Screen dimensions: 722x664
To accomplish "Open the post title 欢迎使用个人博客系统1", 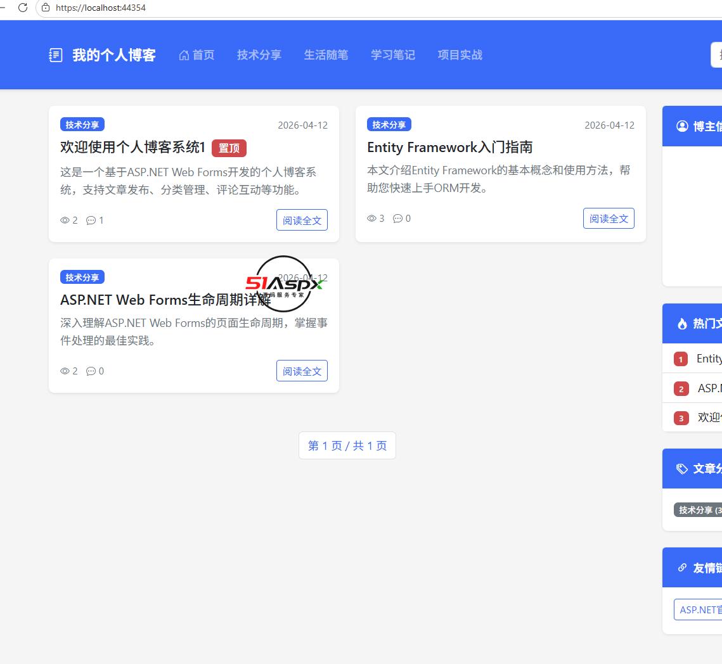I will coord(132,147).
